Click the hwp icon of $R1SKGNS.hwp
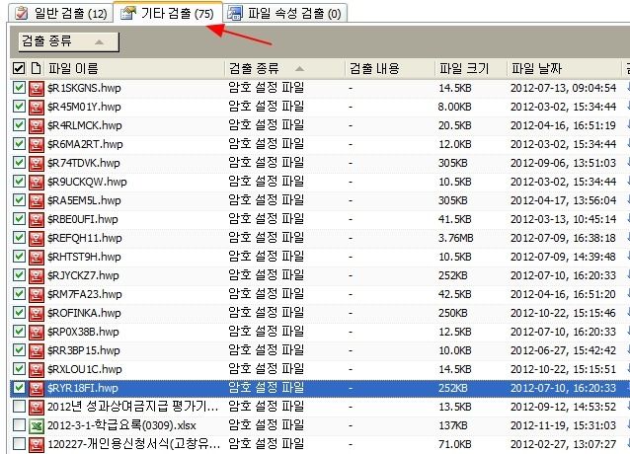The height and width of the screenshot is (454, 630). pyautogui.click(x=37, y=88)
